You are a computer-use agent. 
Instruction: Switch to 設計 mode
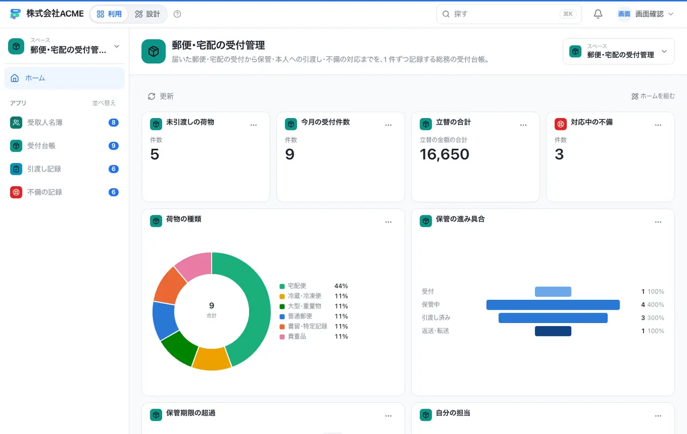click(x=148, y=14)
